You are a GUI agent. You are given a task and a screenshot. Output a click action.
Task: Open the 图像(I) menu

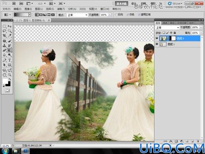[x=28, y=9]
